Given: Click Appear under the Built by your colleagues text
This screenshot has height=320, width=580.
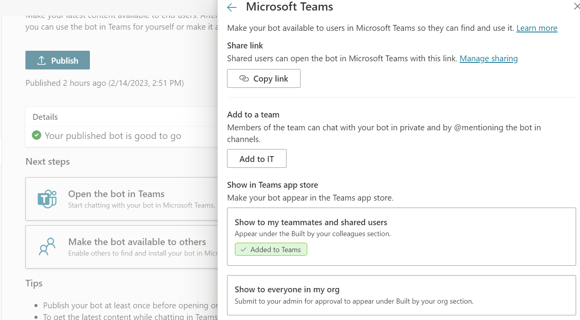Looking at the screenshot, I should click(x=313, y=234).
